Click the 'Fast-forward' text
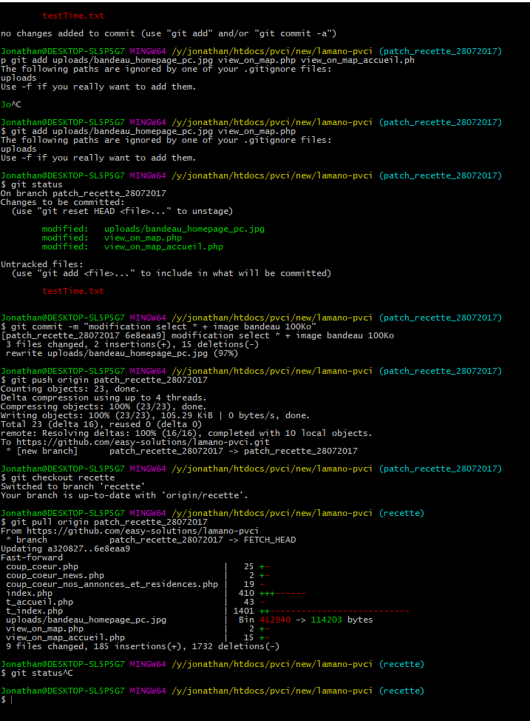The height and width of the screenshot is (721, 530). 32,557
